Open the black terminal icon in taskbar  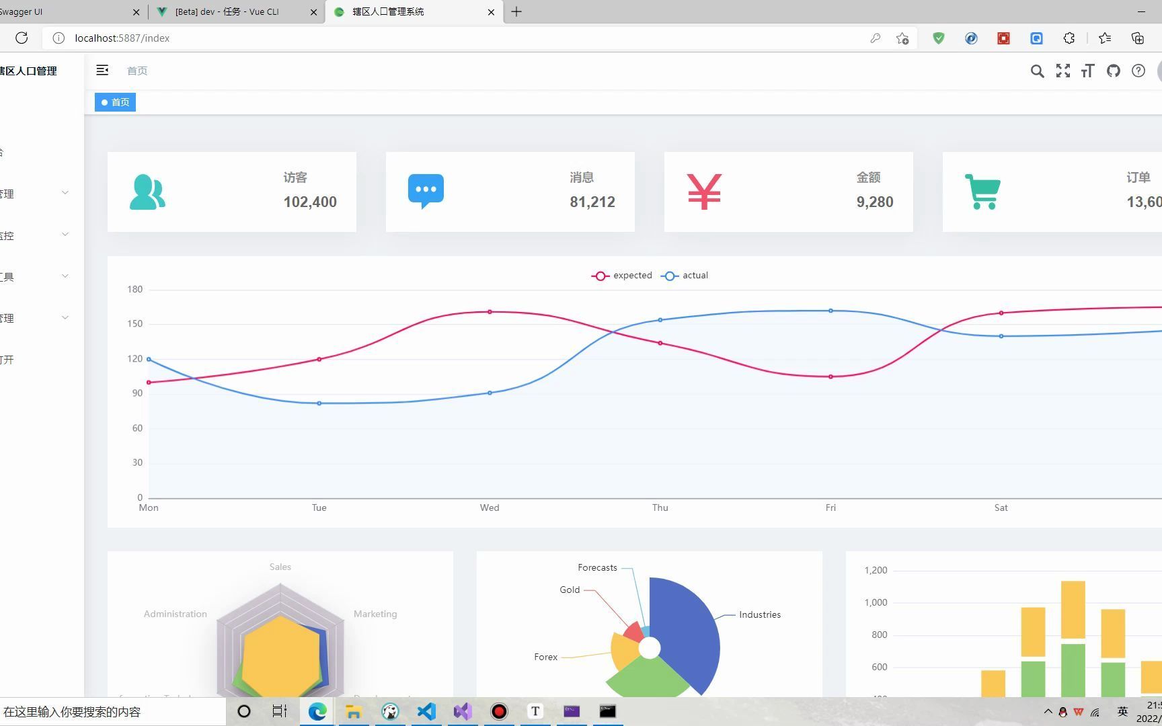pyautogui.click(x=607, y=711)
